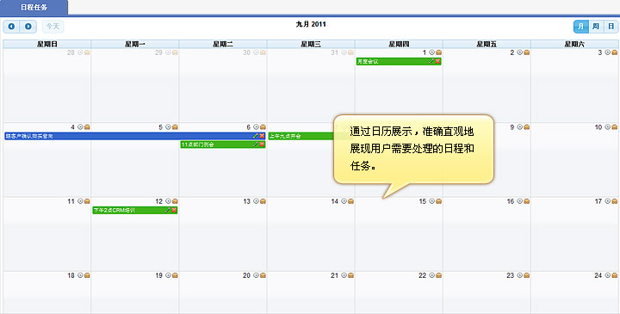Image resolution: width=620 pixels, height=314 pixels.
Task: Click the briefcase icon on day 6
Action: click(x=263, y=126)
